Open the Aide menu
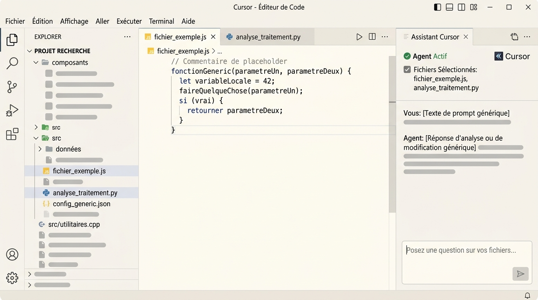 pos(188,21)
